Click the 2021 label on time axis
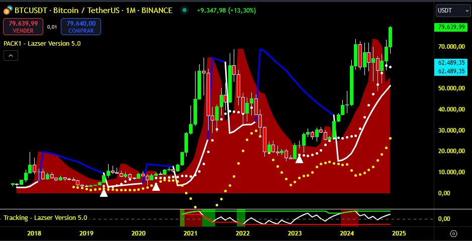Viewport: 472px width, 241px height. [x=190, y=233]
